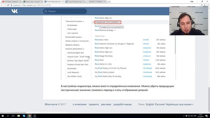The width and height of the screenshot is (210, 118).
Task: Switch to the first YouTube browser tab
Action: tap(11, 2)
